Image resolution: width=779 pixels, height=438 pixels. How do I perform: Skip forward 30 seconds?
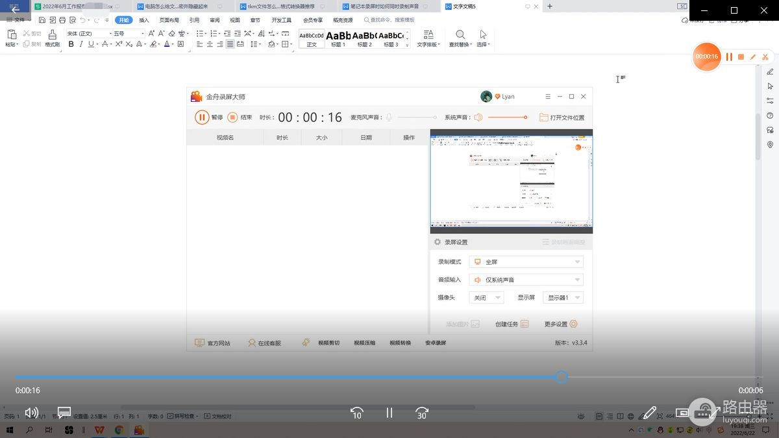(422, 413)
